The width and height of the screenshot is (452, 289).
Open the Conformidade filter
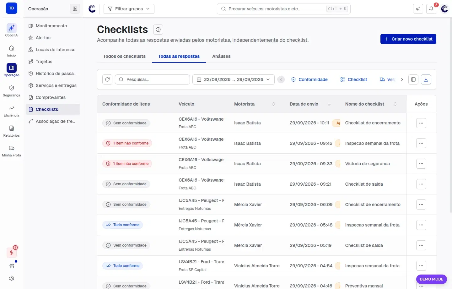pos(309,79)
